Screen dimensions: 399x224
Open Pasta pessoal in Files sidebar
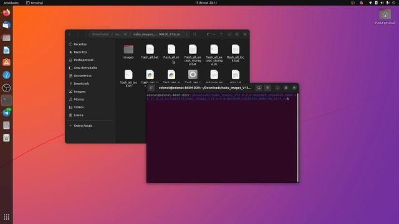90,60
